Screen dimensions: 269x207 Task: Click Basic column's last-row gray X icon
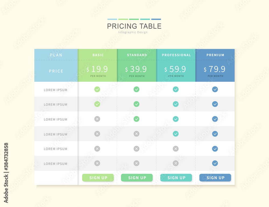click(97, 163)
